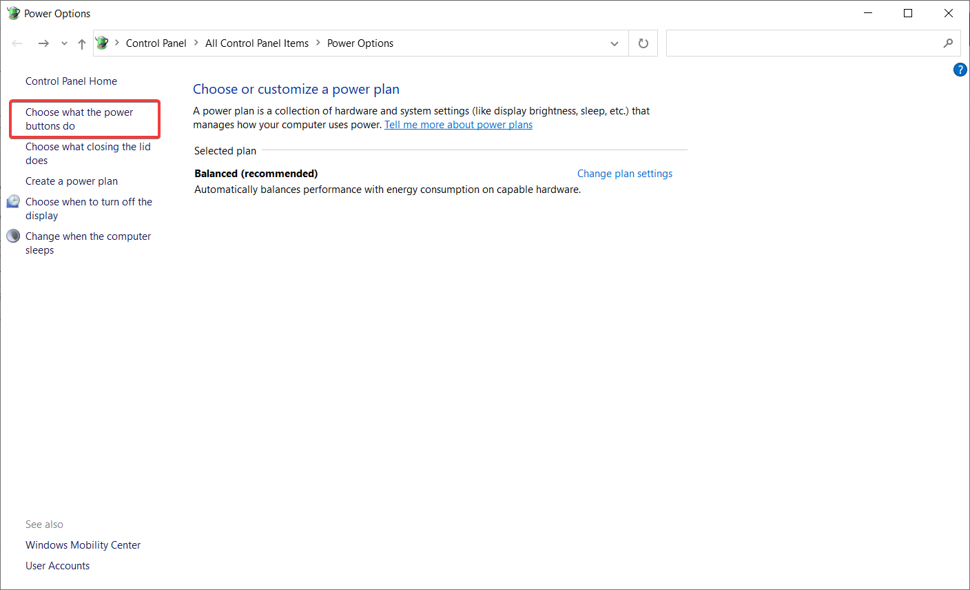The height and width of the screenshot is (590, 970).
Task: Minimize the Power Options window
Action: click(x=868, y=13)
